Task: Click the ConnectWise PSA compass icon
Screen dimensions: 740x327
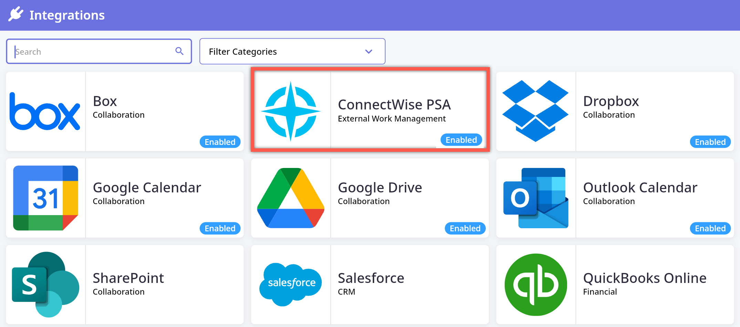Action: [291, 112]
